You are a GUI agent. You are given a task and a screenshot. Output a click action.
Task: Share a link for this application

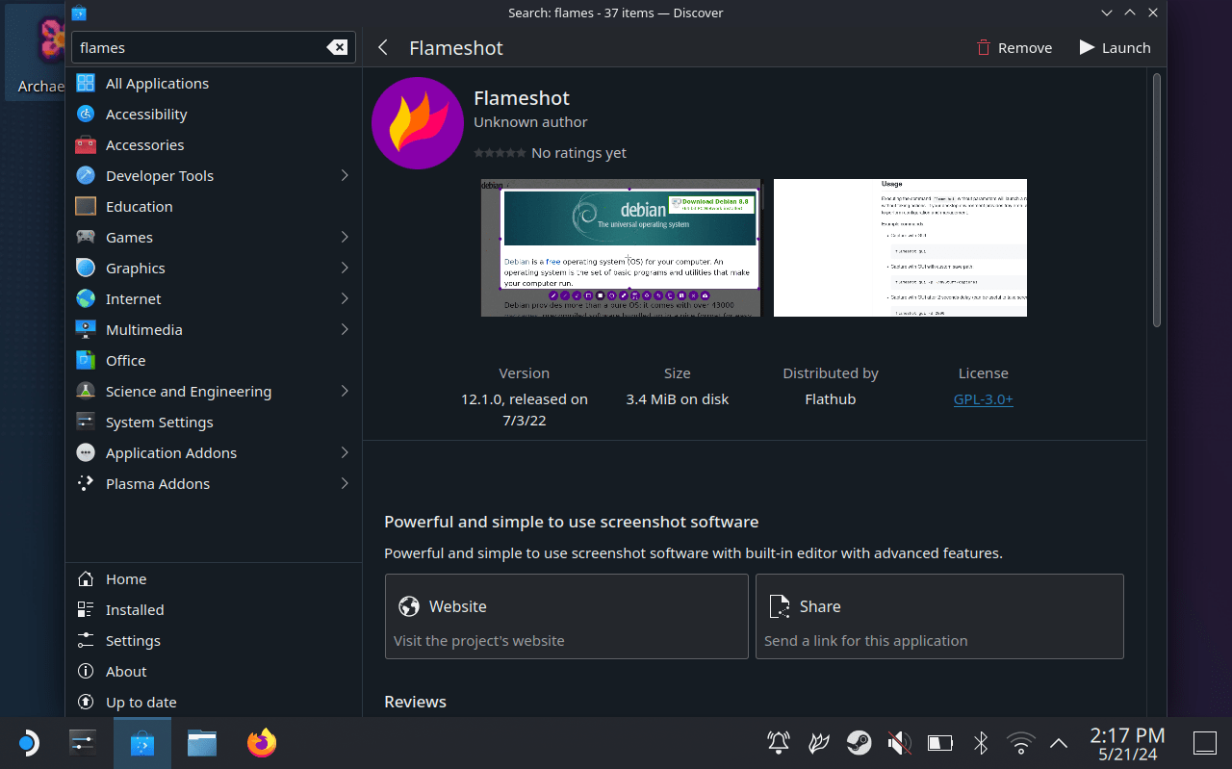pyautogui.click(x=939, y=616)
